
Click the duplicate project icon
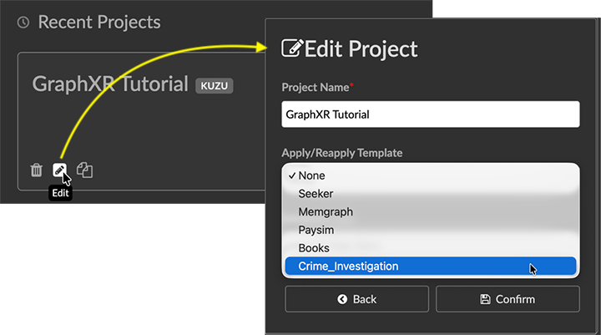tap(84, 170)
